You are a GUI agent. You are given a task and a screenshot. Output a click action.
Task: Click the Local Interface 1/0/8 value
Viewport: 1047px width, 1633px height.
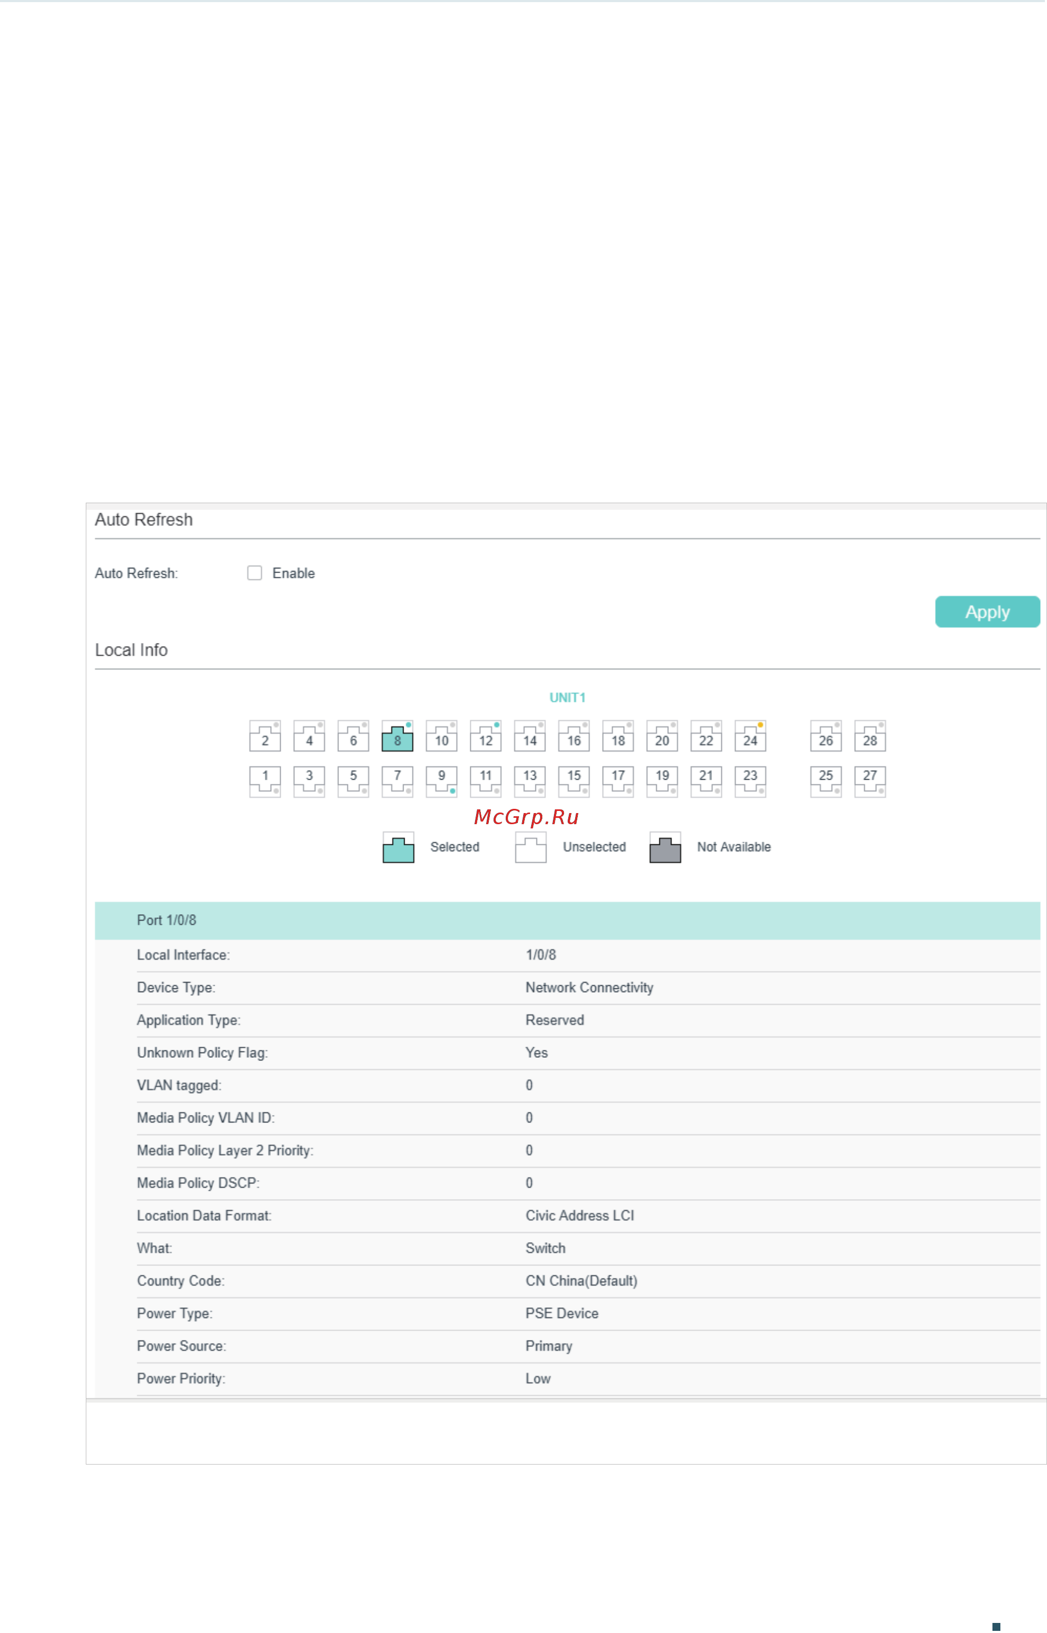point(541,955)
